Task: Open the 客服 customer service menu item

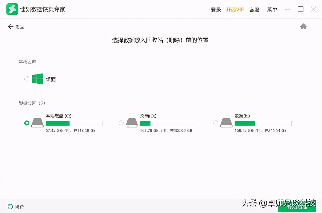Action: pos(254,9)
